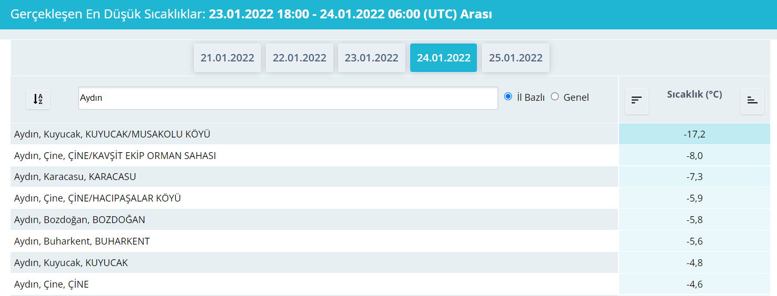Go to the 25.01.2022 date tab
777x296 pixels.
515,58
